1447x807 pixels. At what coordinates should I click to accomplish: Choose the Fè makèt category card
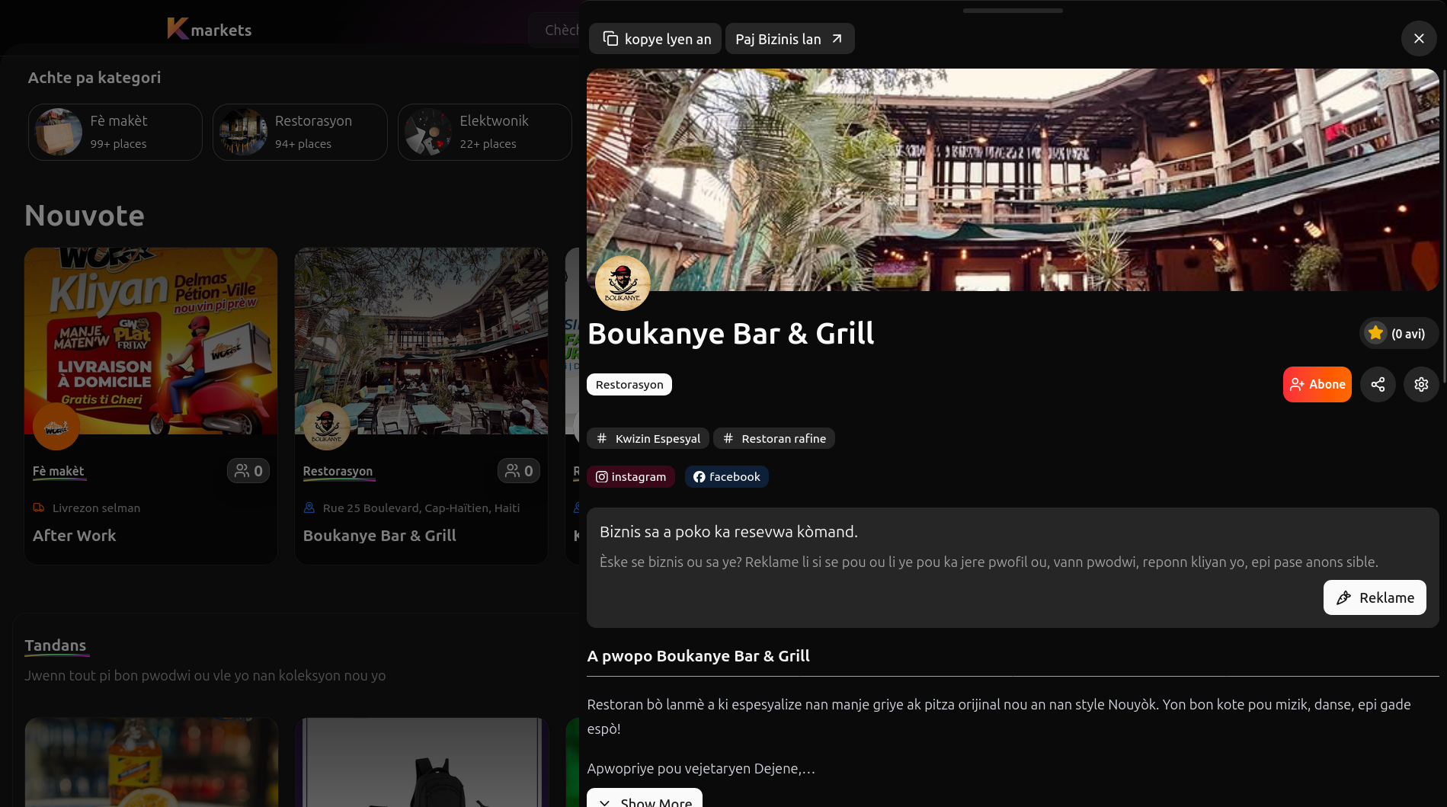coord(115,132)
